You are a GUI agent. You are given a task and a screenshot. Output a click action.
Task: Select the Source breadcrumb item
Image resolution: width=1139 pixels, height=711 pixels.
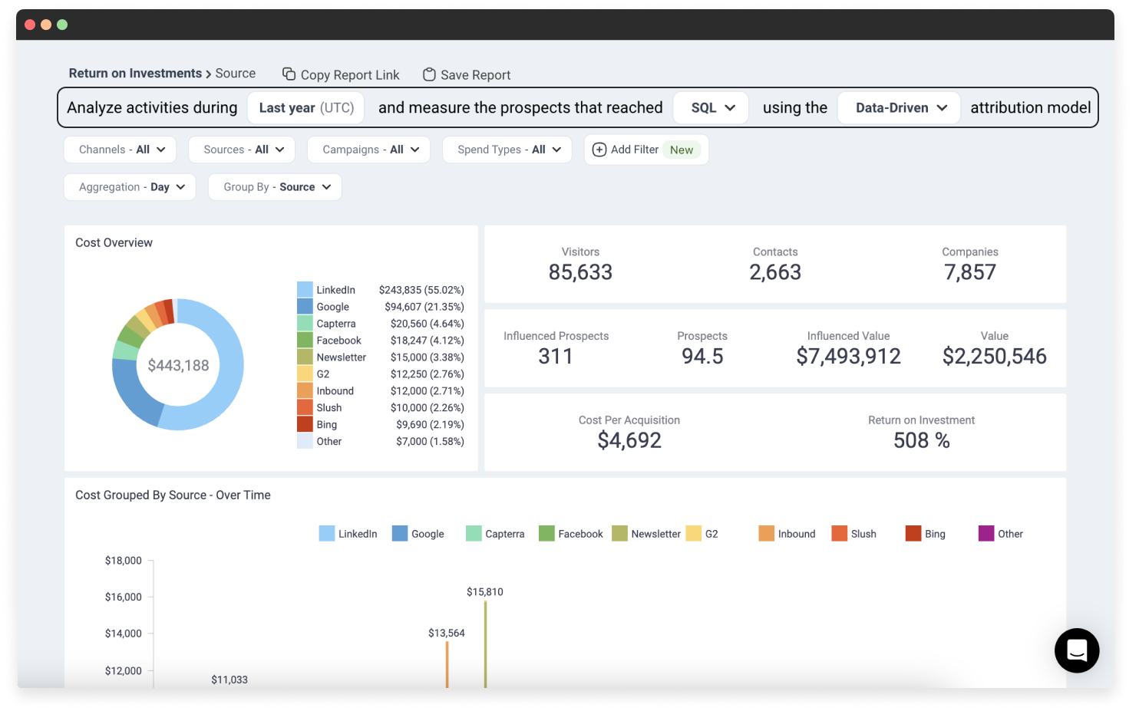pyautogui.click(x=235, y=73)
